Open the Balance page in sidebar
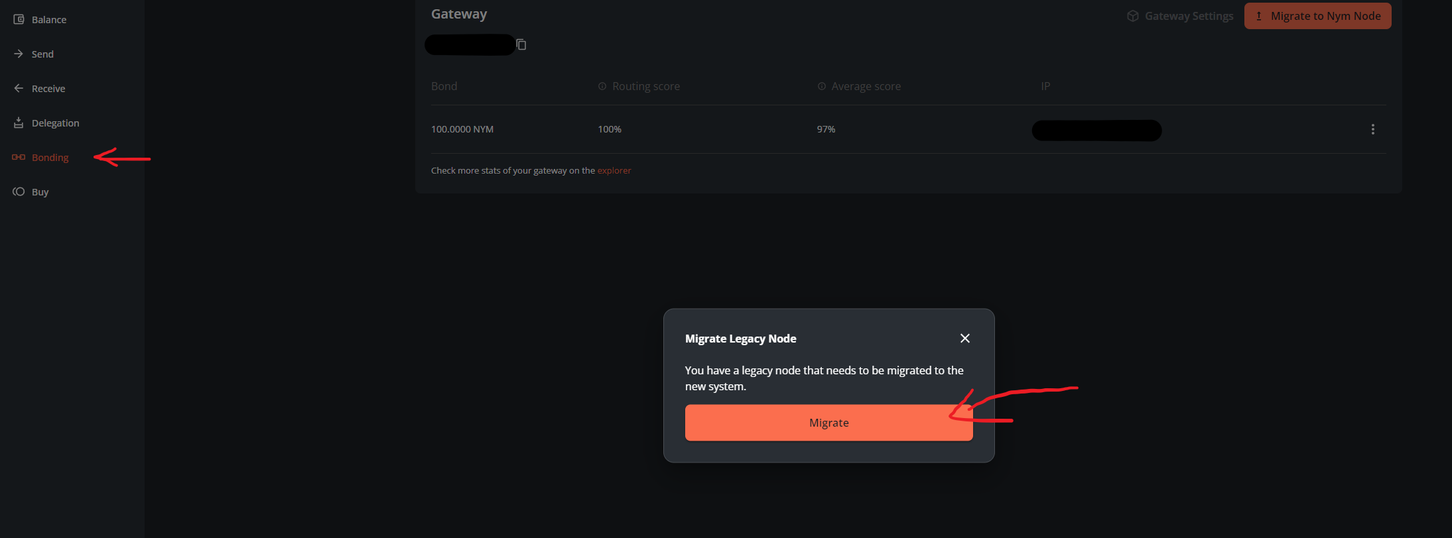 click(x=48, y=20)
